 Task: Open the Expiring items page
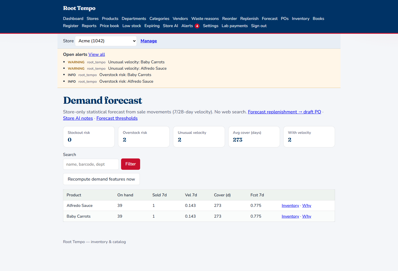click(x=152, y=26)
